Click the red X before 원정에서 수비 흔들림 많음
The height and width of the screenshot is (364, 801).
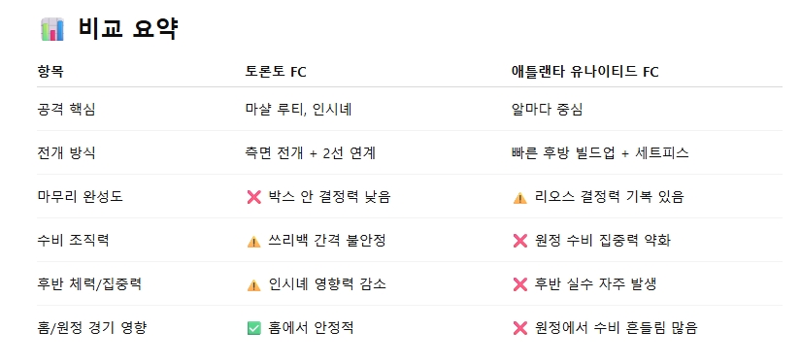click(520, 328)
